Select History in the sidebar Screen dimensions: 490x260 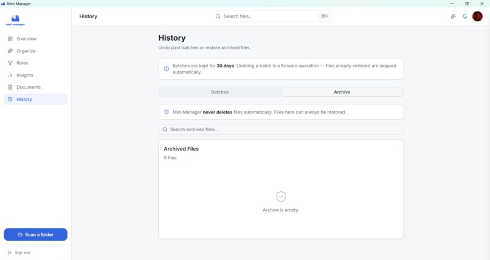35,99
